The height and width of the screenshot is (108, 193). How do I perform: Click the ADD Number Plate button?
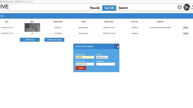[54, 40]
